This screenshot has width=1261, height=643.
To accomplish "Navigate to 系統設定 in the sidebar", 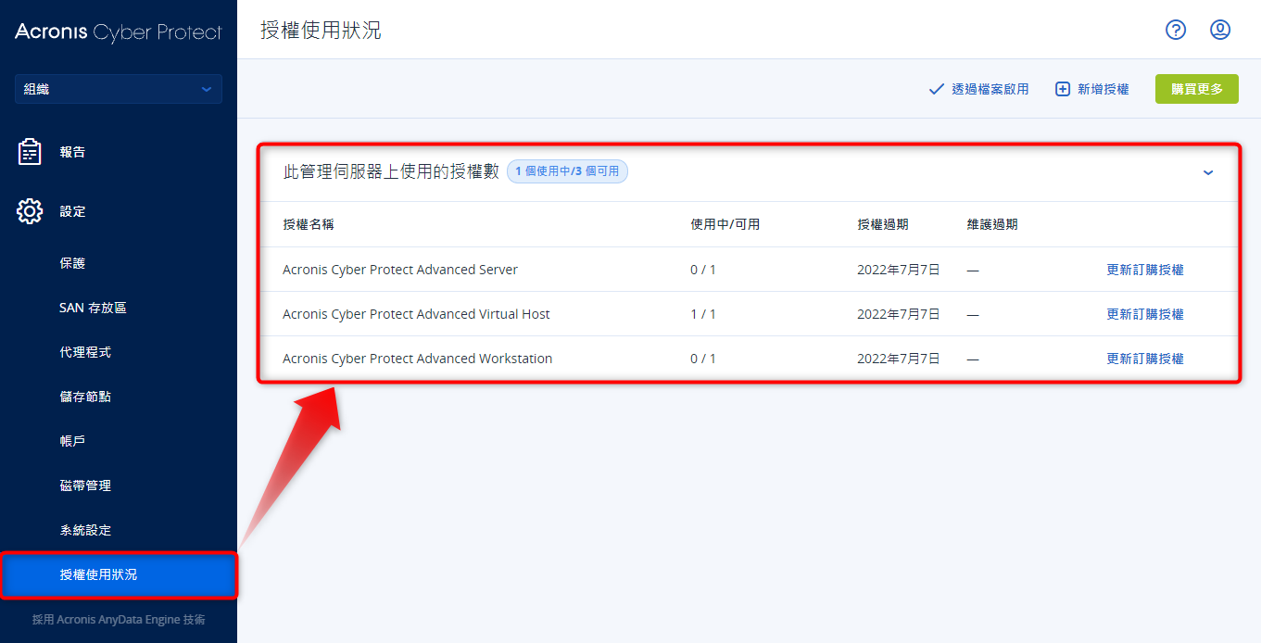I will pos(85,530).
